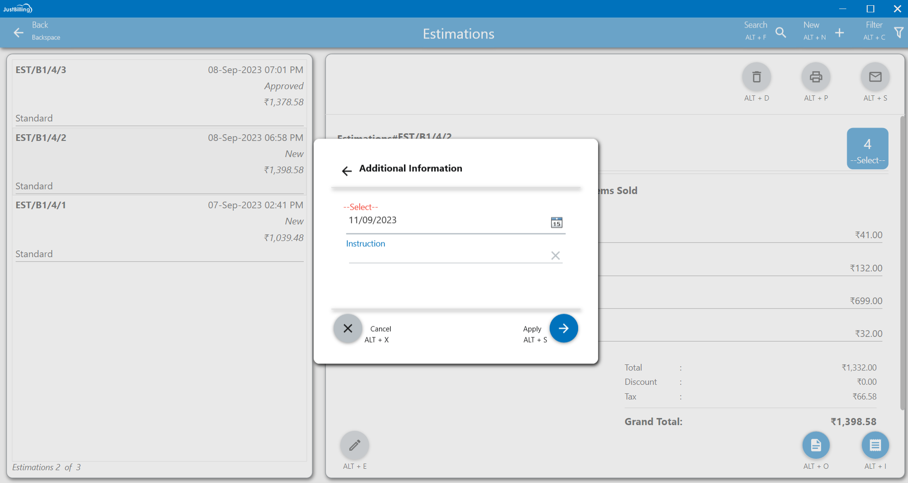Image resolution: width=908 pixels, height=483 pixels.
Task: Go back from Additional Information dialog
Action: [x=347, y=171]
